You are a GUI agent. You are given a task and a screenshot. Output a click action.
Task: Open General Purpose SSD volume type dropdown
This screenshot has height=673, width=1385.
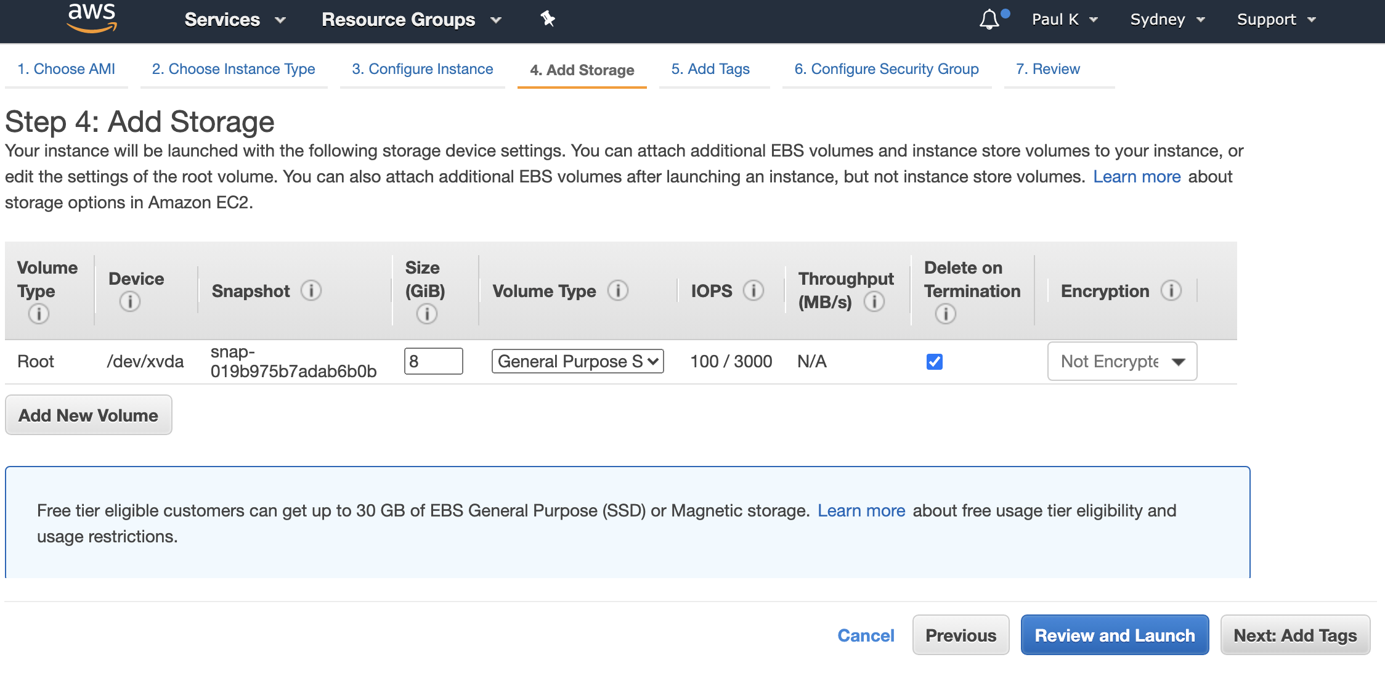[578, 361]
